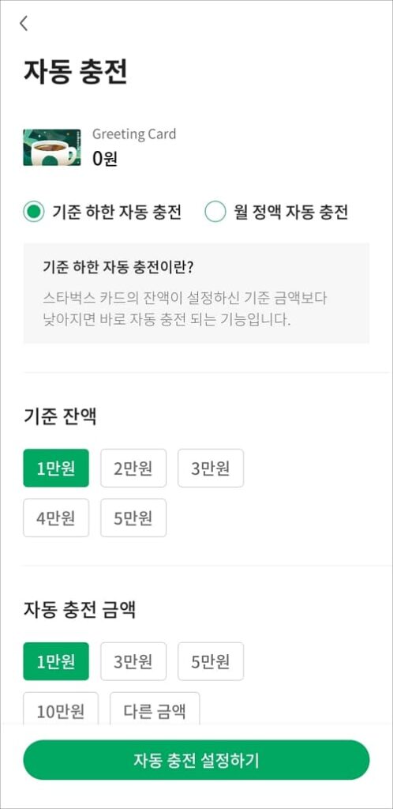Image resolution: width=393 pixels, height=809 pixels.
Task: Tap the 기준 하한 자동 충전 label text
Action: [117, 213]
